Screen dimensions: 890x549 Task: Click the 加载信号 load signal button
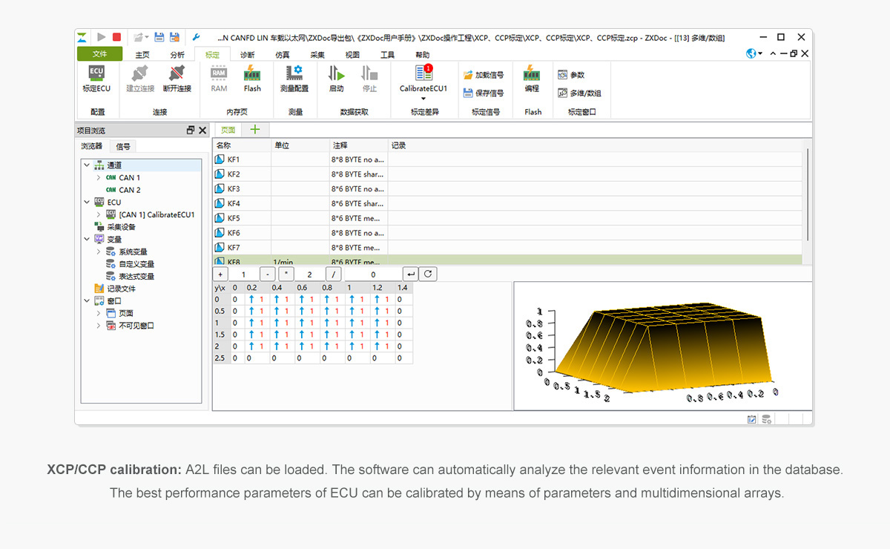tap(484, 75)
